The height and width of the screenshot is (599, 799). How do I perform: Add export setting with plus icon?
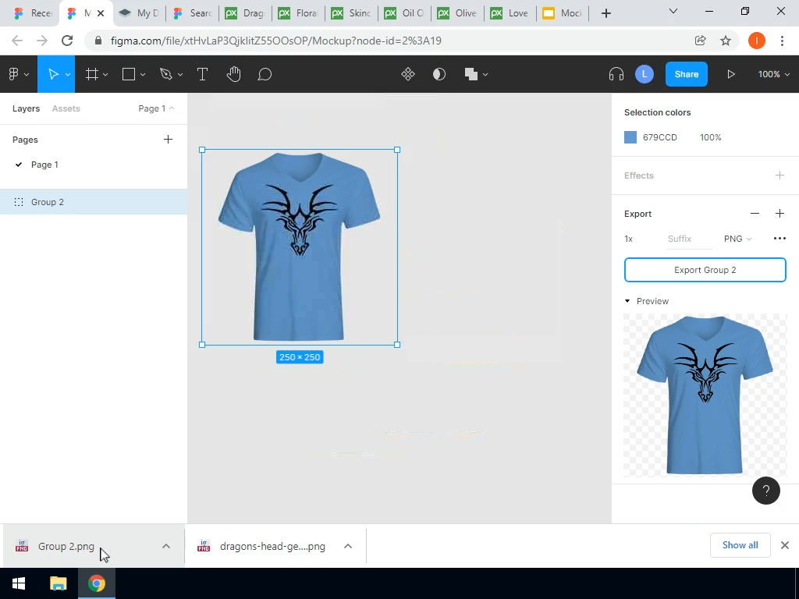click(x=779, y=214)
